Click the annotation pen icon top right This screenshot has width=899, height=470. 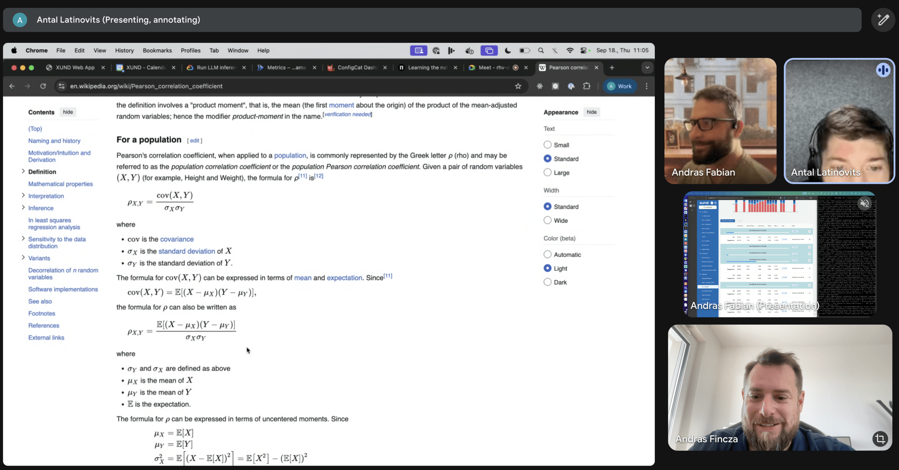(x=883, y=20)
